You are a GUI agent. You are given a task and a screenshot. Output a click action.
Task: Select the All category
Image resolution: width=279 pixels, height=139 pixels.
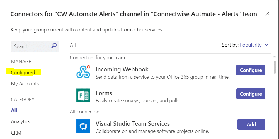point(14,110)
